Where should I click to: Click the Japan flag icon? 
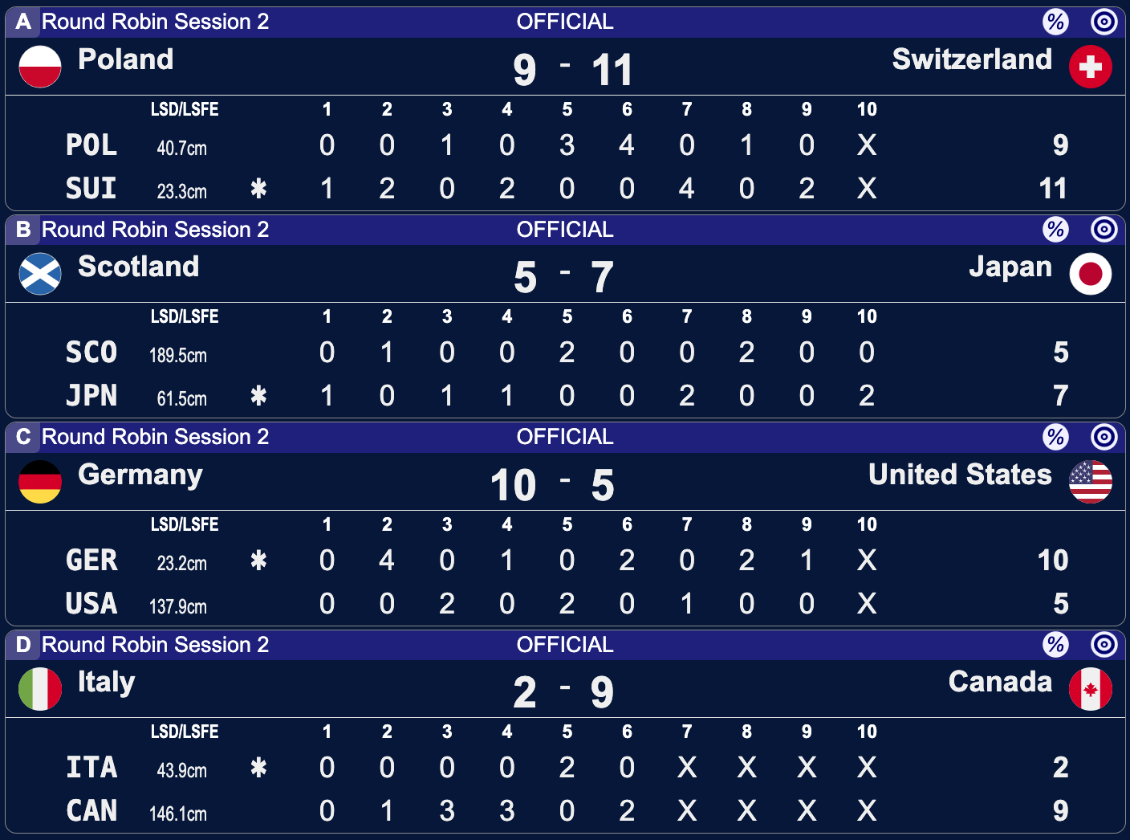coord(1090,274)
